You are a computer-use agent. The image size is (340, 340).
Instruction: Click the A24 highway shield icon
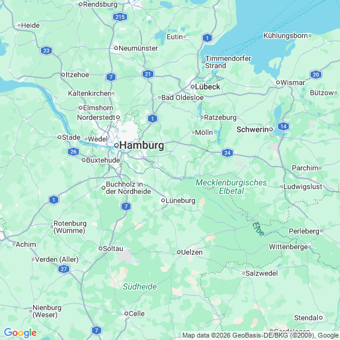227,153
